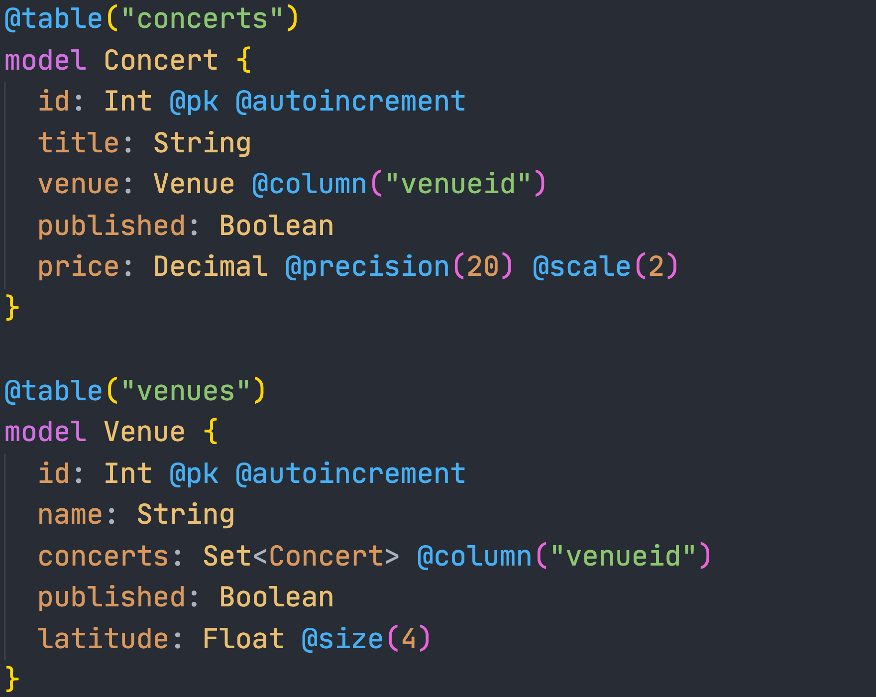Click Concert inside the Set generic type
This screenshot has width=876, height=697.
(326, 556)
